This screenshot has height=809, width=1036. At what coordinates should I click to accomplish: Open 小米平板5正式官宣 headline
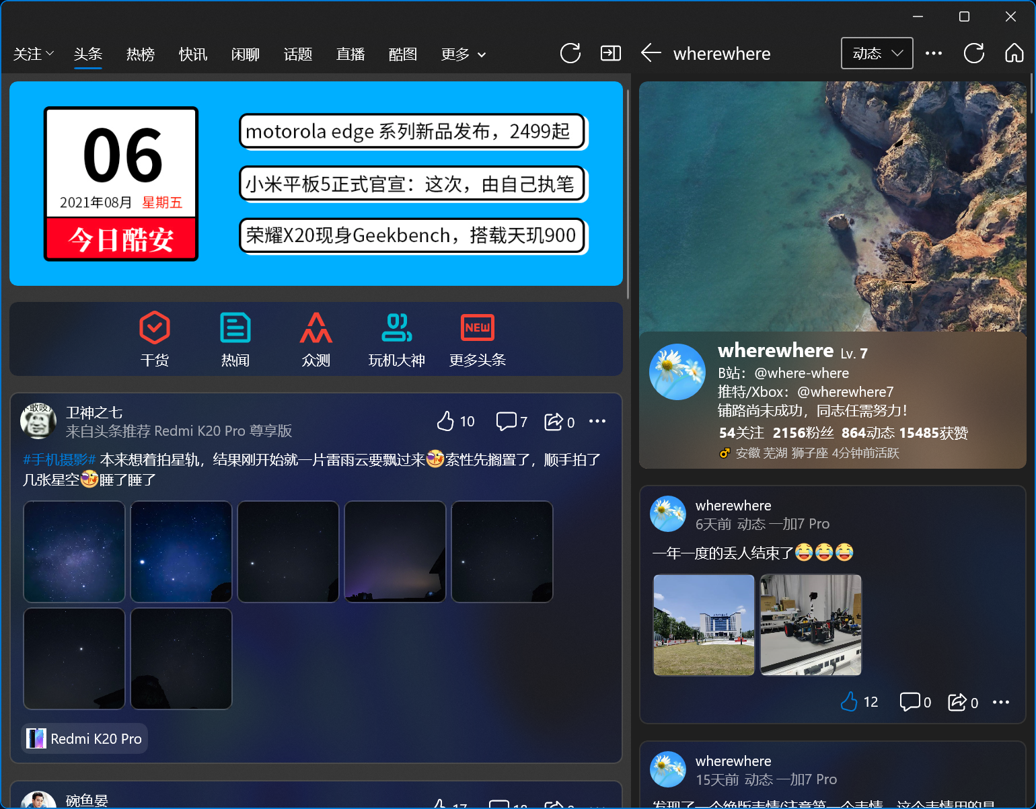click(x=412, y=184)
